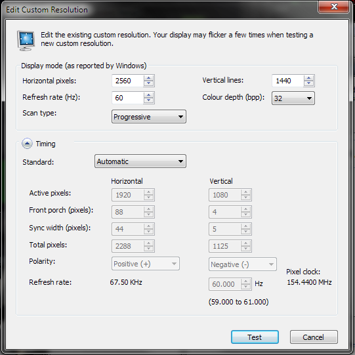Click up arrow of horizontal Total pixels
The image size is (355, 355).
[149, 243]
